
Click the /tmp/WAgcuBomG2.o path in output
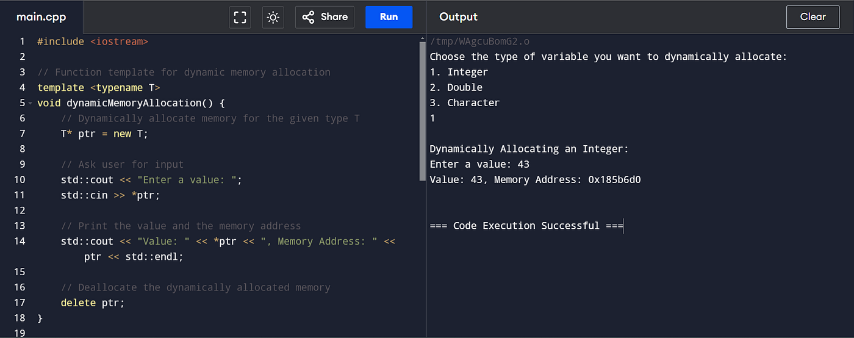479,41
